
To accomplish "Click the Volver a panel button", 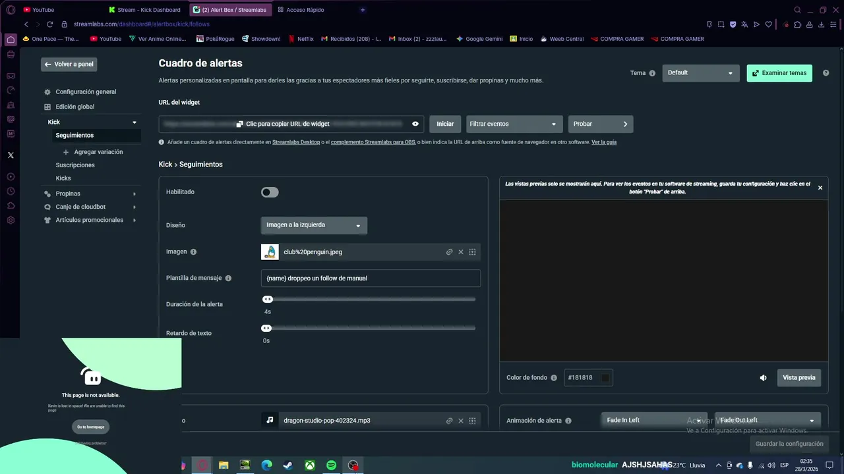I will click(x=69, y=65).
